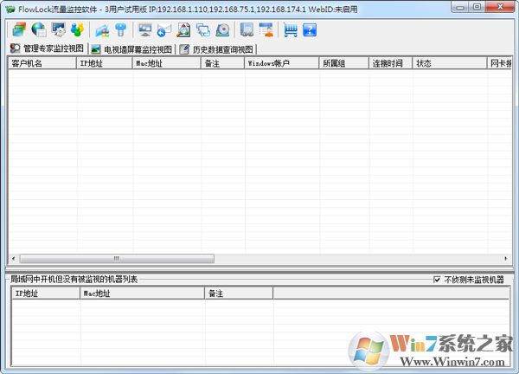Click the 连接时间 column header
Viewport: 519px width, 374px height.
391,63
